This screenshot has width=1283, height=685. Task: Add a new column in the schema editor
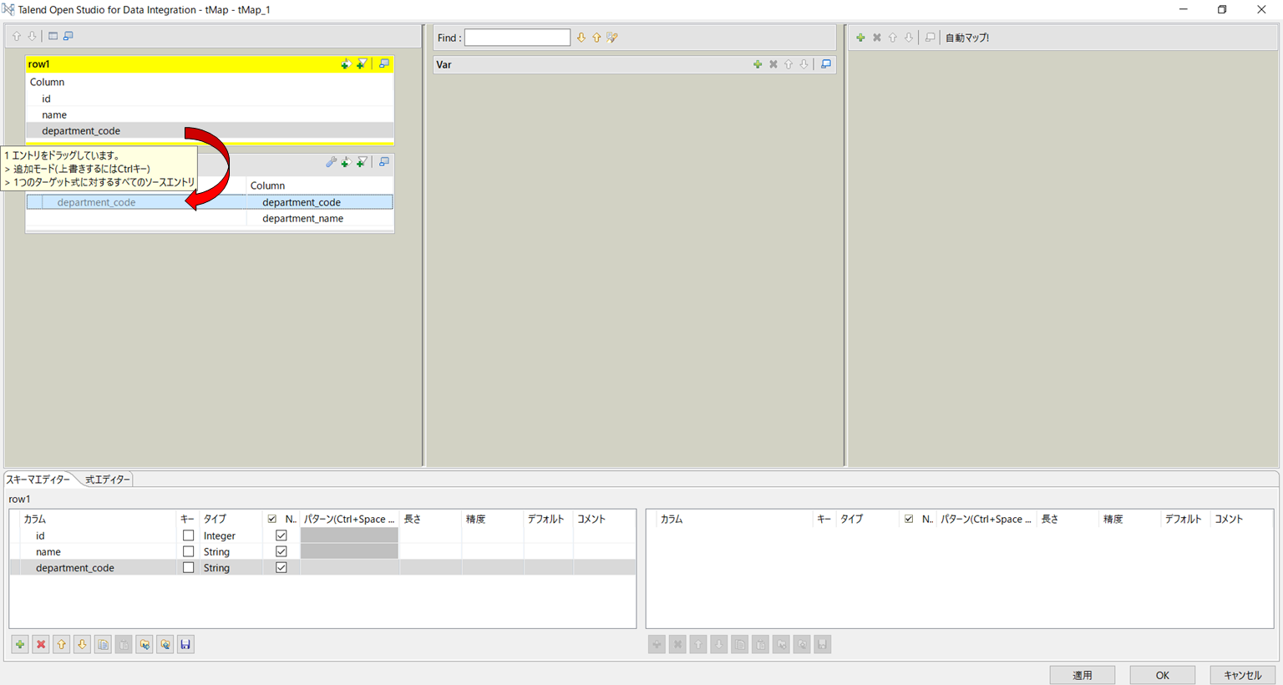(x=19, y=644)
